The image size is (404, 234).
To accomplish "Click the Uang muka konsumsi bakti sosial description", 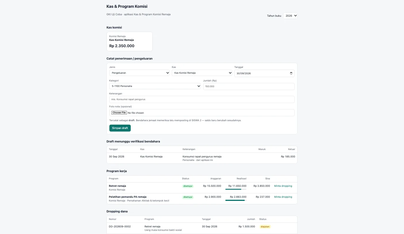I will coord(163,230).
